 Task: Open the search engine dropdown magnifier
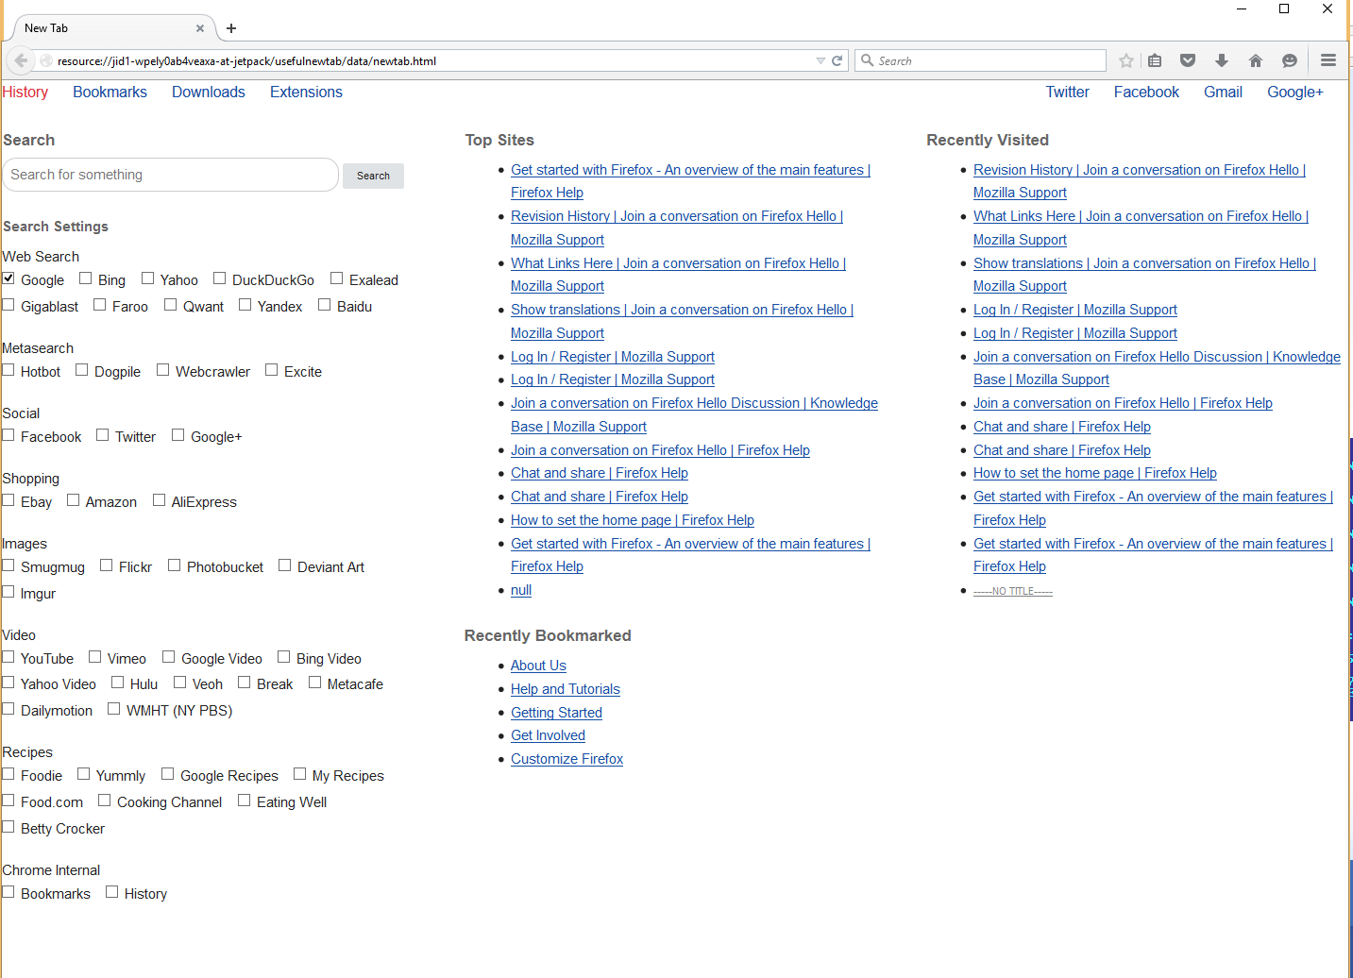point(867,60)
